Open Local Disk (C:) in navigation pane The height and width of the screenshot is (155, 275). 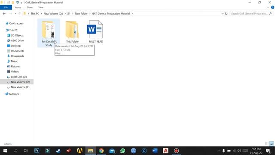pos(18,77)
